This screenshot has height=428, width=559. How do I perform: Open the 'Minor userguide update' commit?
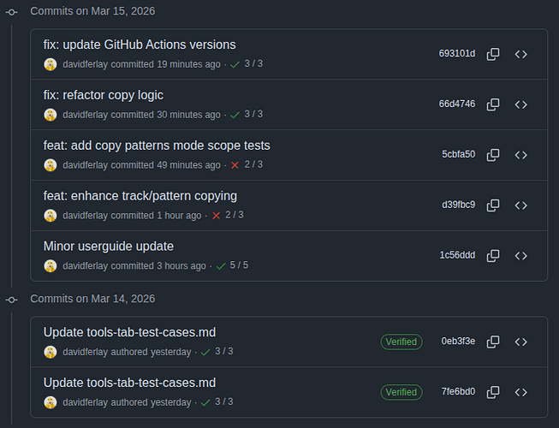(109, 247)
